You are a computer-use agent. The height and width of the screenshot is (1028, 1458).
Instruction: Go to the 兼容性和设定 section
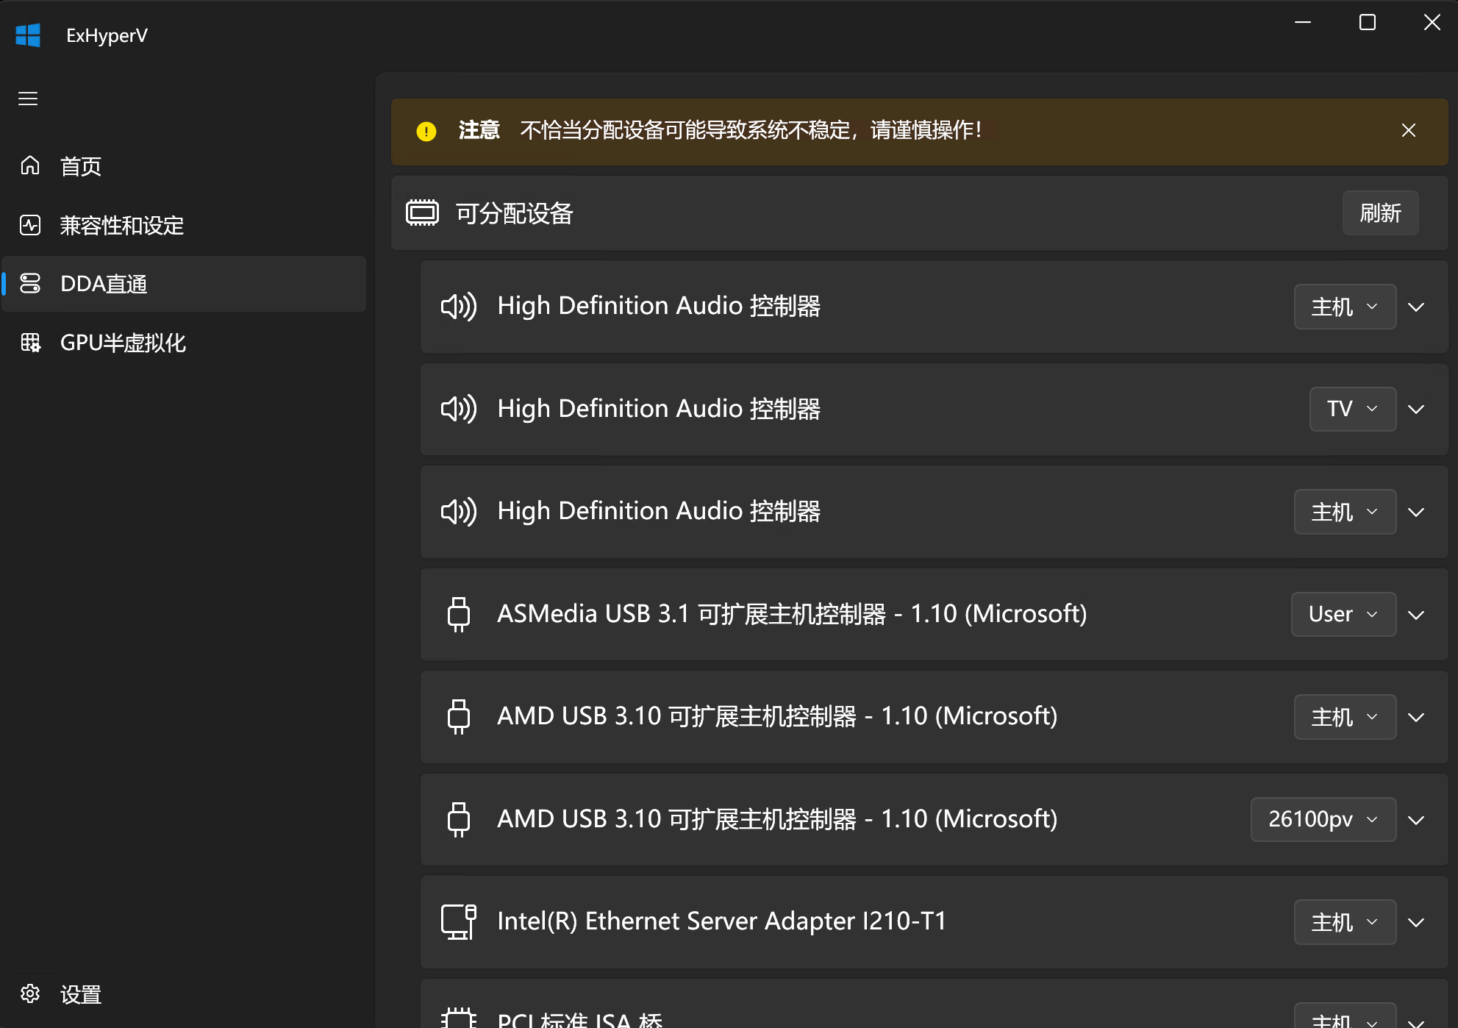pyautogui.click(x=122, y=225)
